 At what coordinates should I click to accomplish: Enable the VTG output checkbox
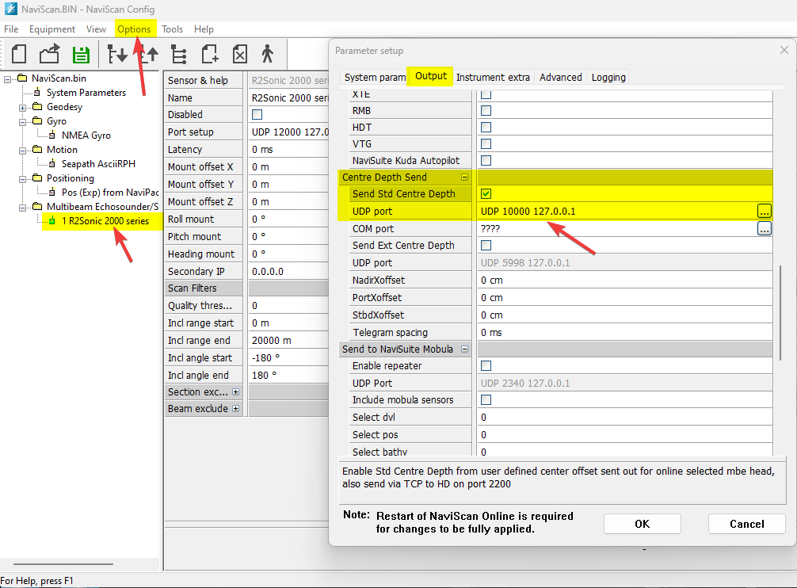(x=486, y=143)
